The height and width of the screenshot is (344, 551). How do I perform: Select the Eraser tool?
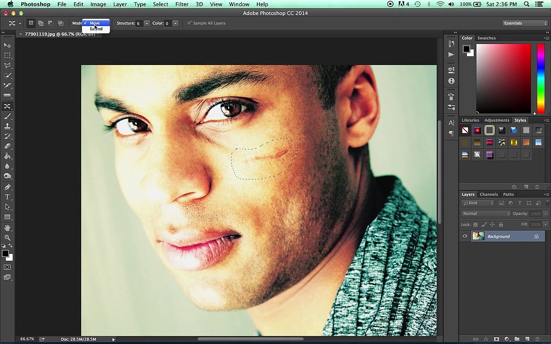pos(7,146)
